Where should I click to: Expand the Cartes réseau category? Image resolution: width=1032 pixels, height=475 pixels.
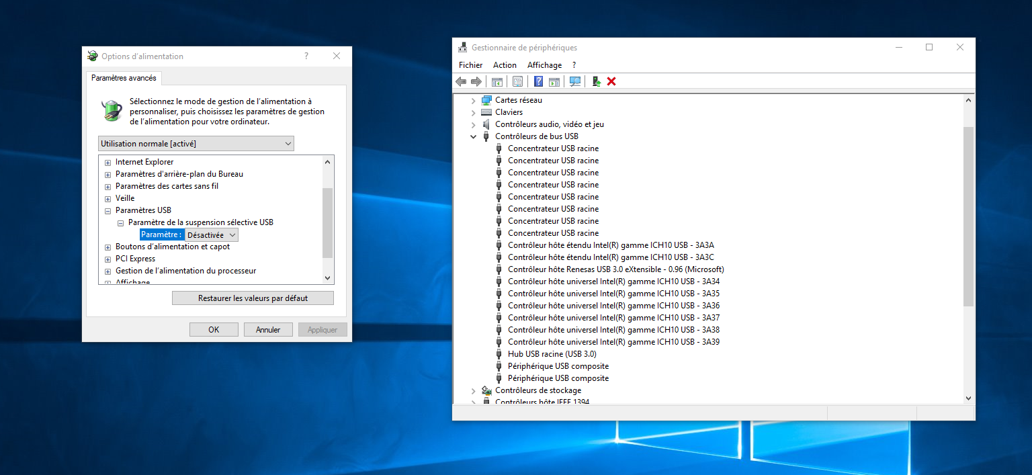473,100
